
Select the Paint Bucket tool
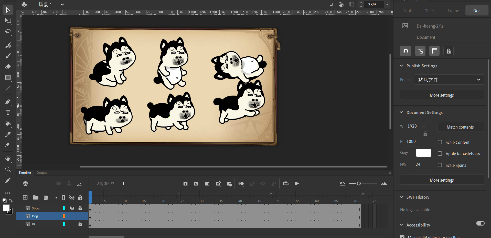click(x=8, y=124)
